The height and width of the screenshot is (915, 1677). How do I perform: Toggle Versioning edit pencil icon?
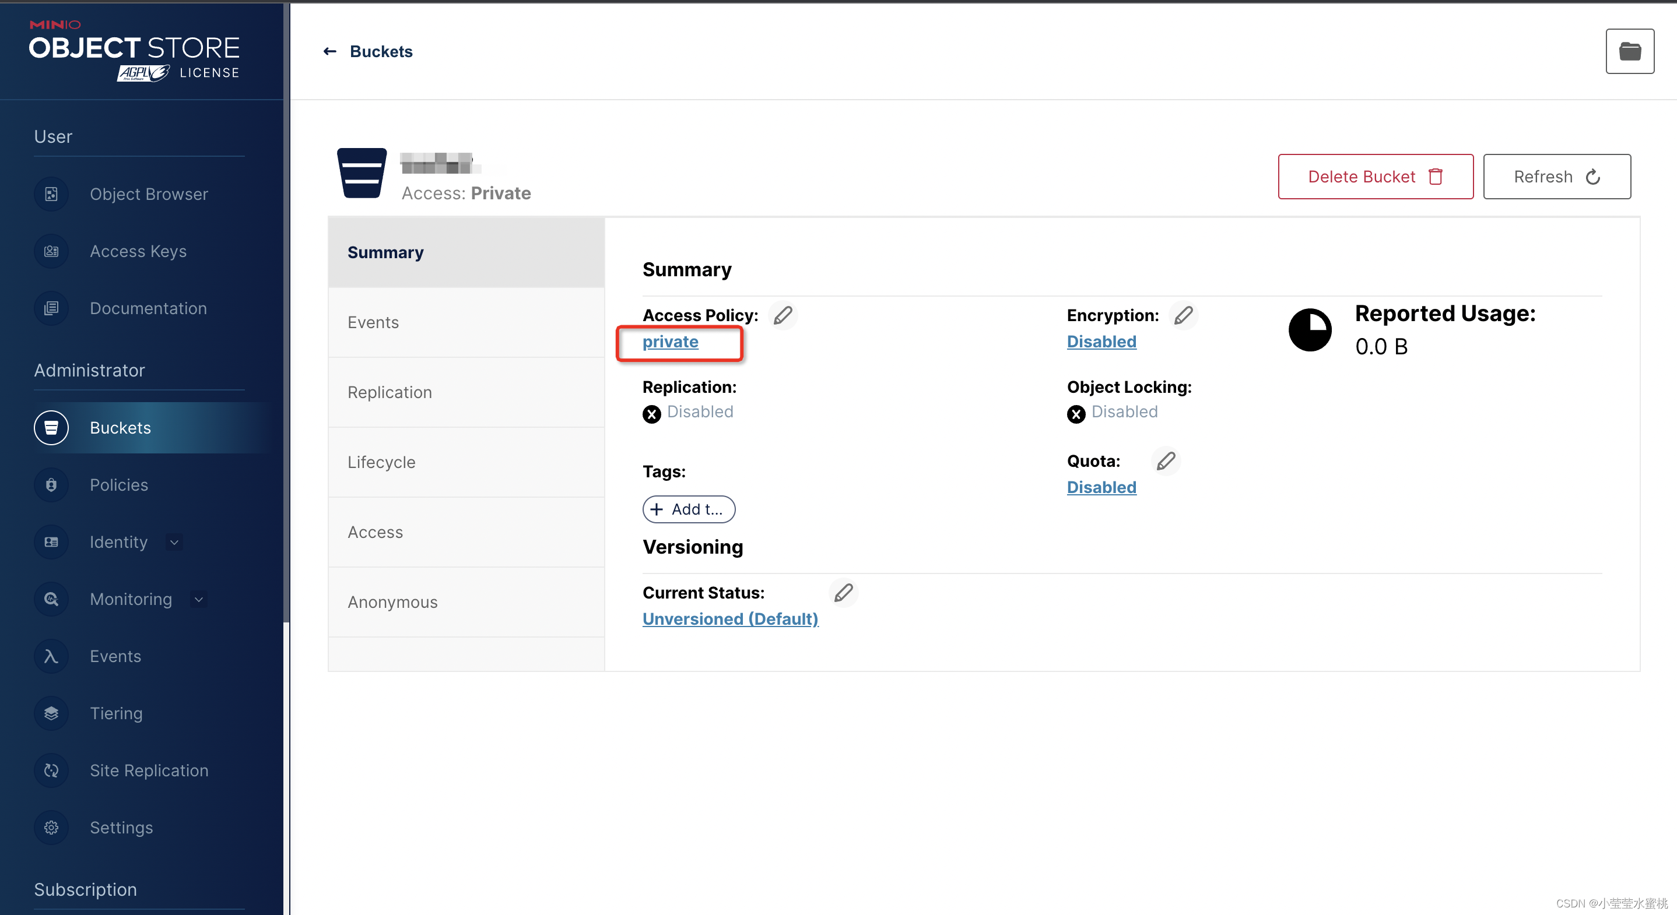pyautogui.click(x=843, y=592)
